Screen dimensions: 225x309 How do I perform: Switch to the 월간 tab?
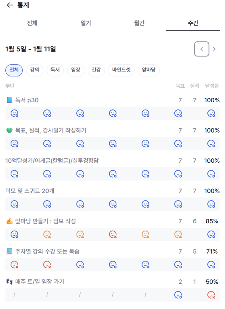tap(139, 23)
